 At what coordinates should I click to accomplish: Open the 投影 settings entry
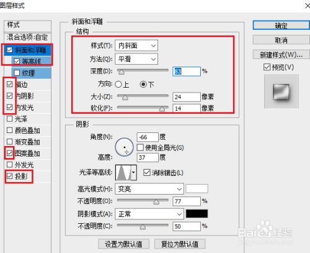pos(21,177)
